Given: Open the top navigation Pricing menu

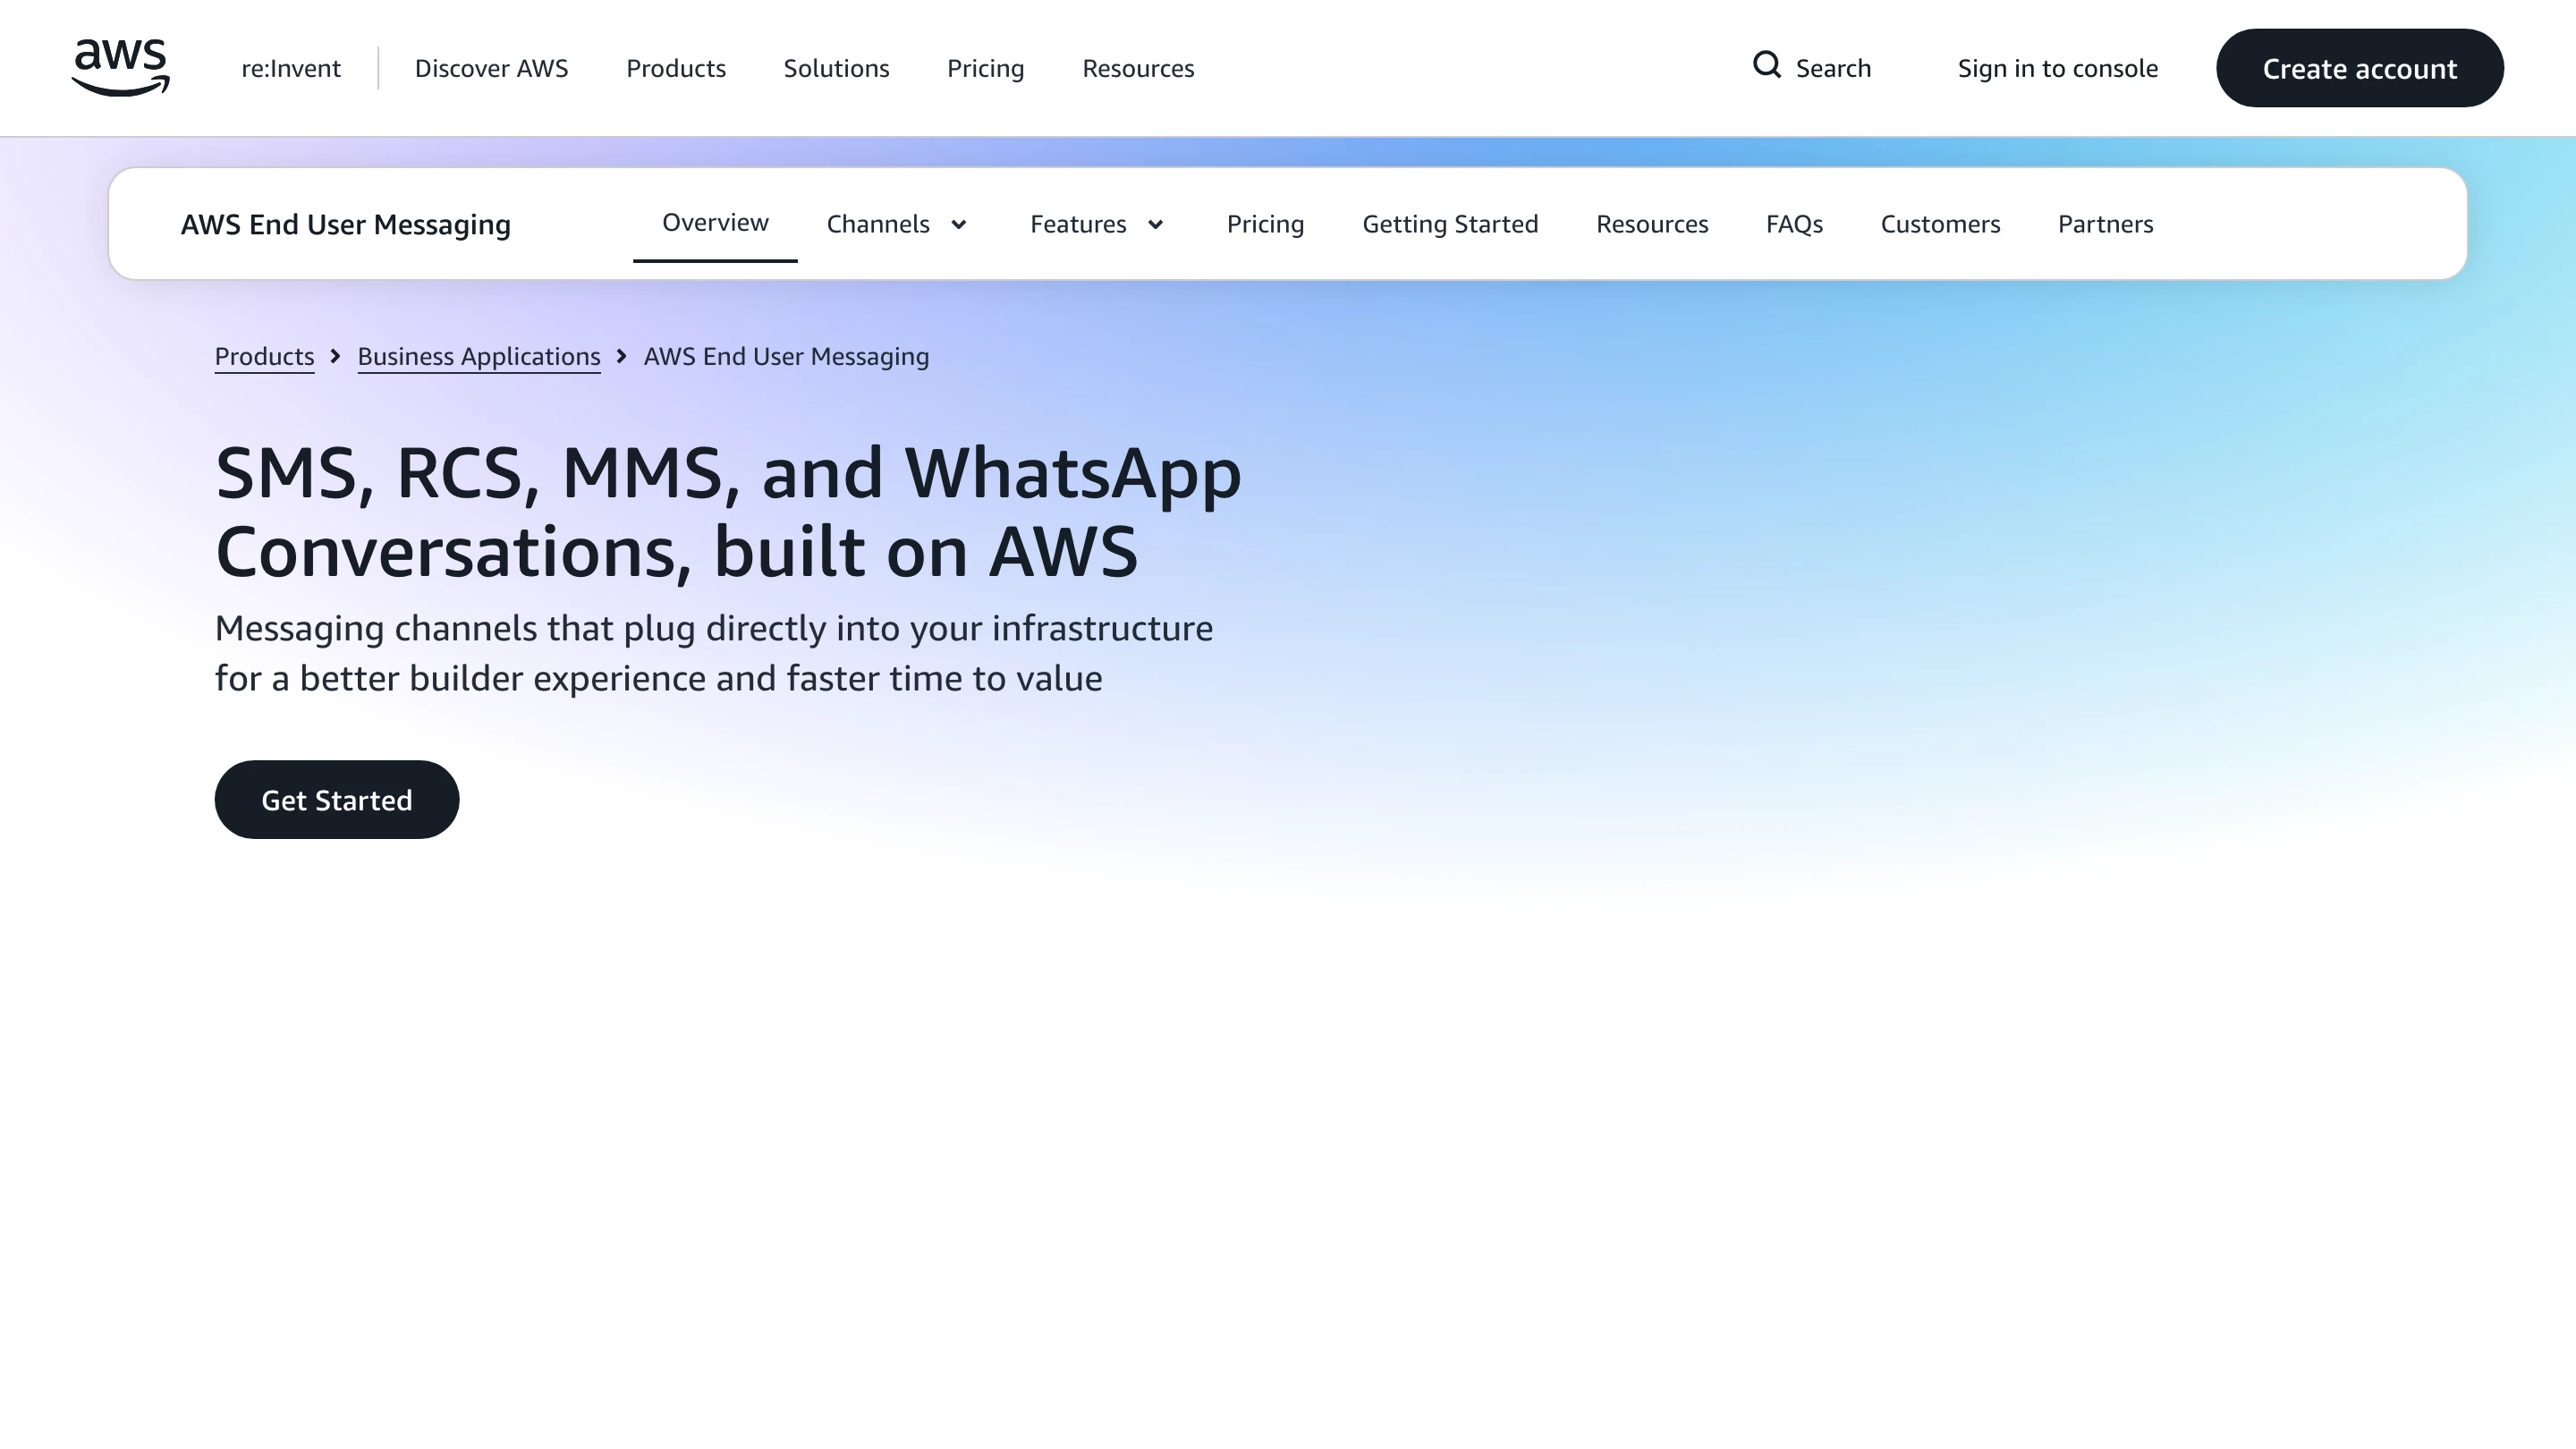Looking at the screenshot, I should pos(986,68).
